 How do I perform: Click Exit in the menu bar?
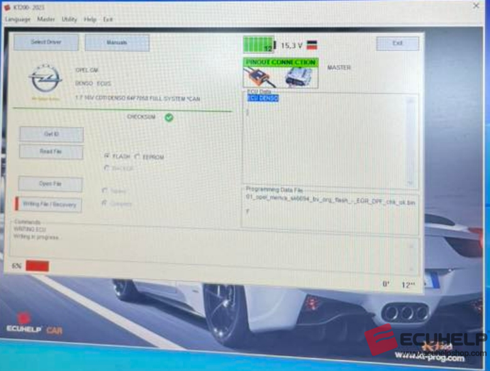[x=108, y=19]
